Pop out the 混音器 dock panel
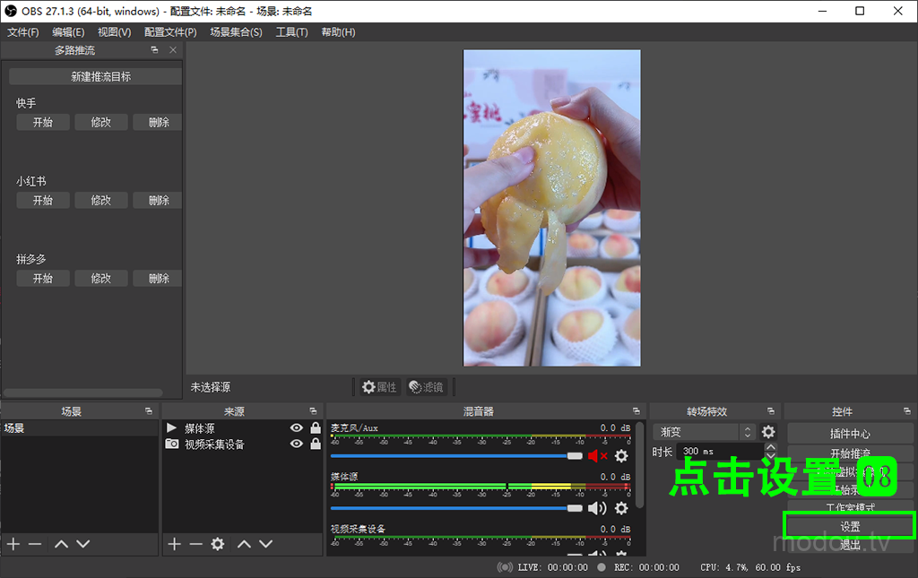This screenshot has height=578, width=918. click(636, 411)
